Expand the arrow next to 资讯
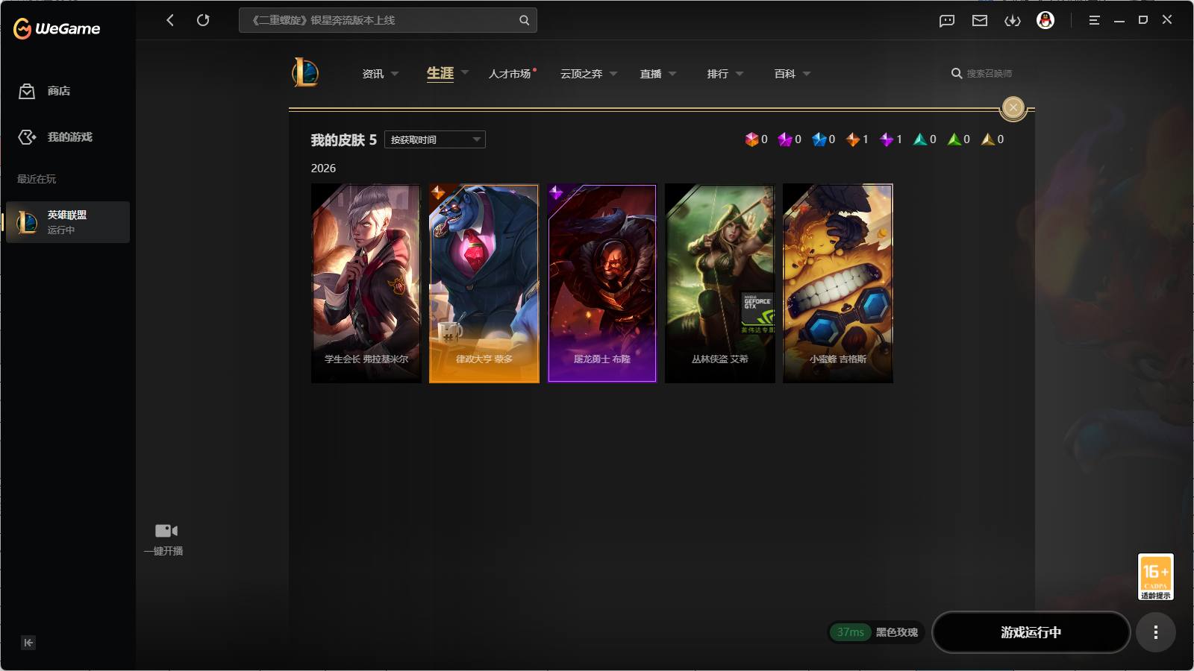1194x671 pixels. coord(395,74)
